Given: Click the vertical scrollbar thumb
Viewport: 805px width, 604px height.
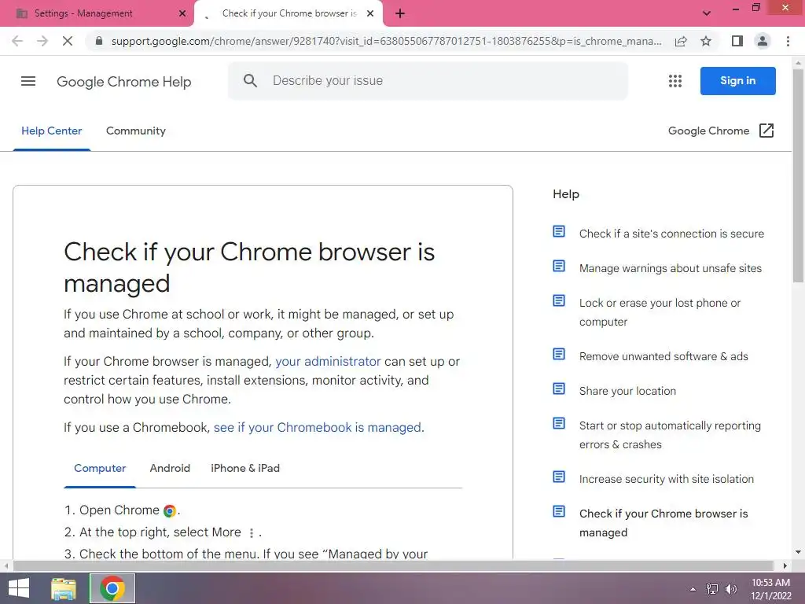Looking at the screenshot, I should tap(798, 175).
